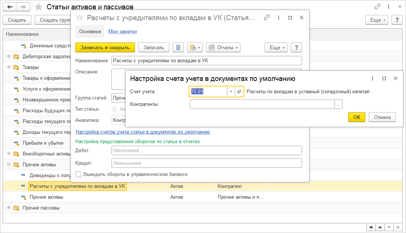Click the star icon in article dialog title
Image resolution: width=406 pixels, height=233 pixels.
point(79,18)
